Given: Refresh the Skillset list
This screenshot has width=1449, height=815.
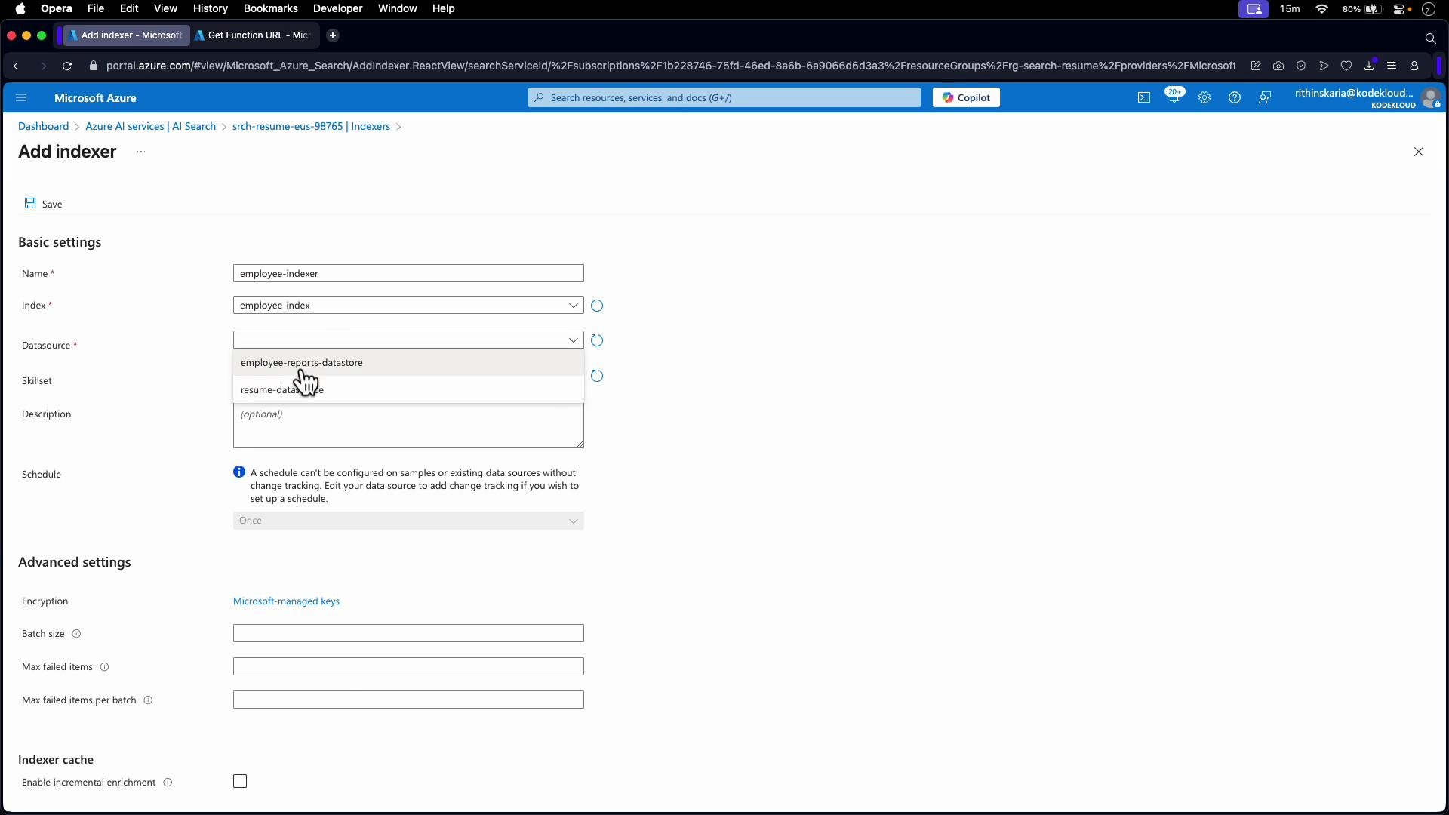Looking at the screenshot, I should [x=597, y=376].
